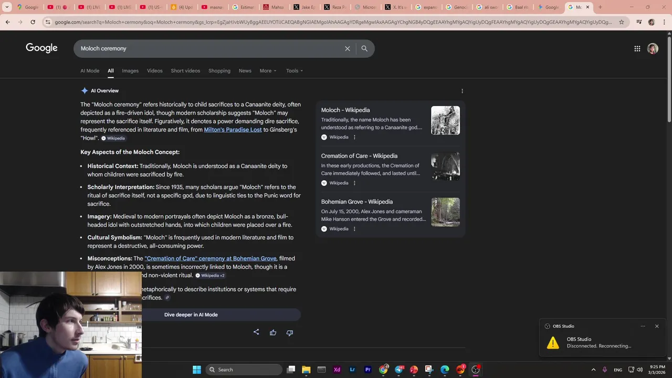Image resolution: width=672 pixels, height=378 pixels.
Task: Click Dive deeper in AI Mode
Action: [191, 314]
